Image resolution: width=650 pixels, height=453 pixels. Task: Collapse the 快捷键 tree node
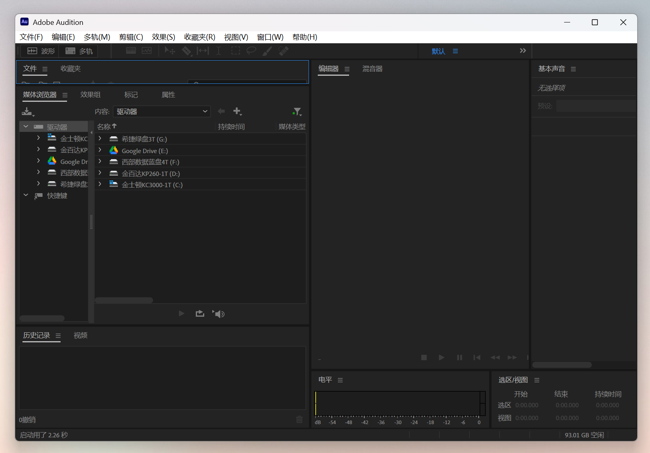(26, 195)
